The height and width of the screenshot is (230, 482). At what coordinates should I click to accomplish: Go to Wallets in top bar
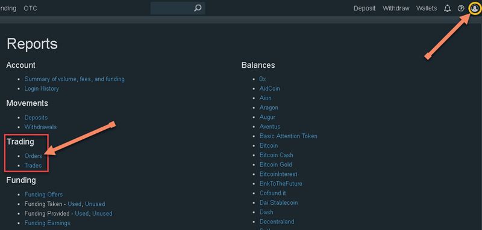(x=427, y=8)
